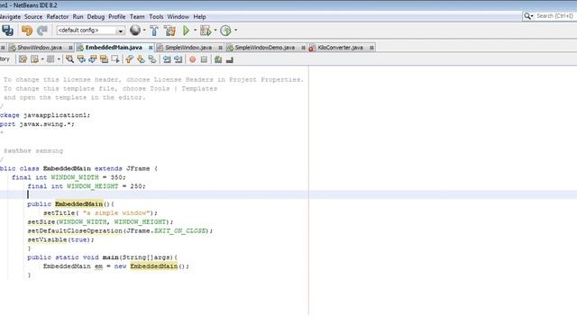Switch to the ShowWindow.java tab
This screenshot has height=324, width=577.
[x=40, y=48]
